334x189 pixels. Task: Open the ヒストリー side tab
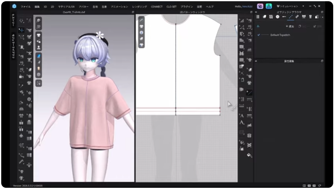click(13, 20)
